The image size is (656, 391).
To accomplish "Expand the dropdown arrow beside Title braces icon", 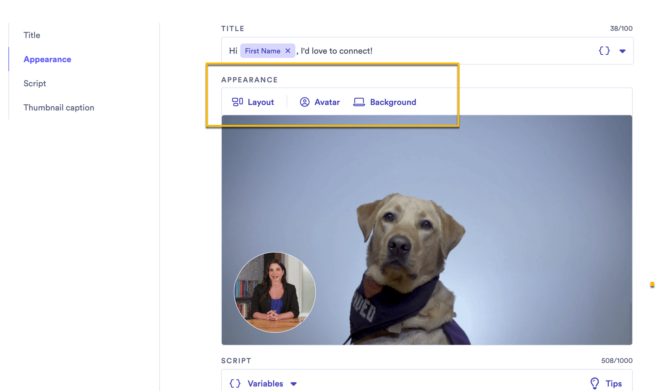I will pos(623,51).
